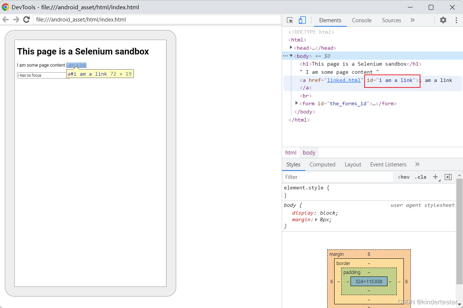Open the Sources tab

tap(391, 20)
